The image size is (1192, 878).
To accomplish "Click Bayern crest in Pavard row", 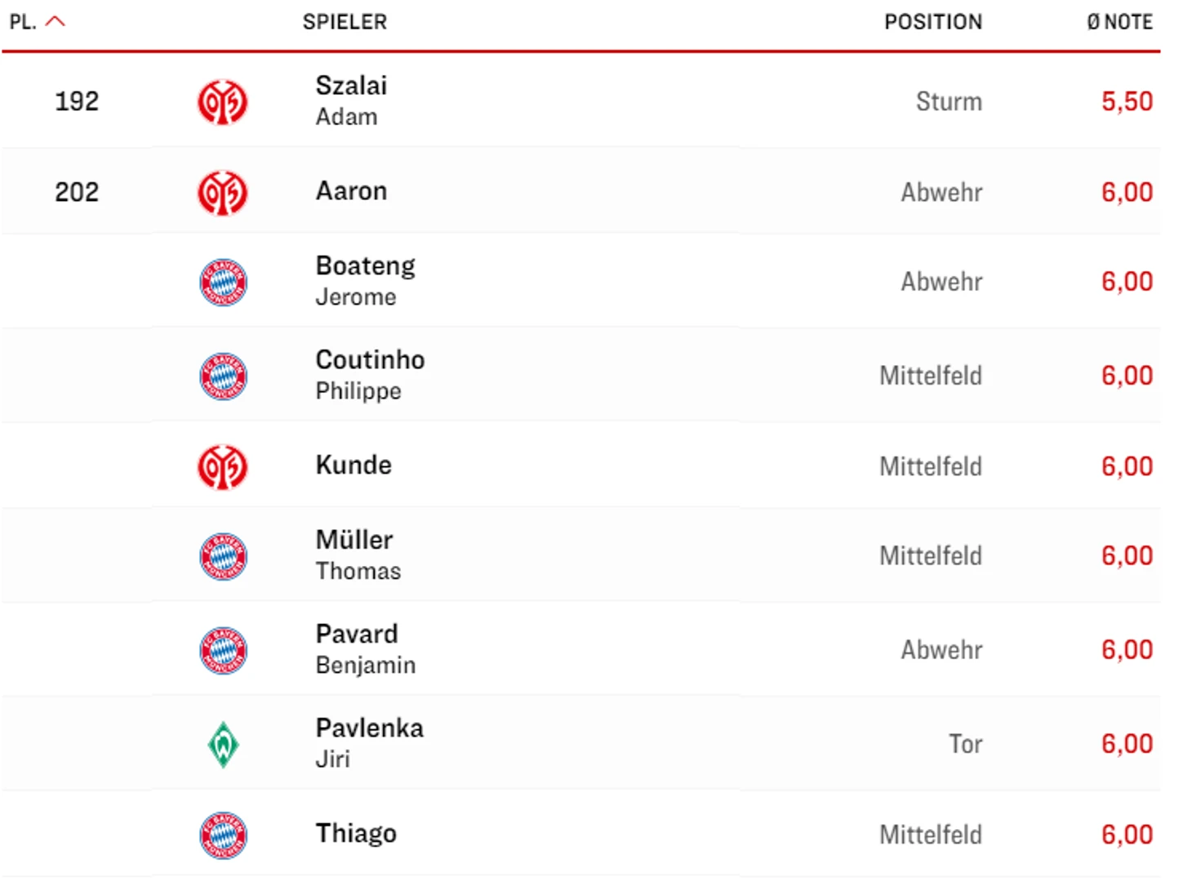I will (223, 651).
